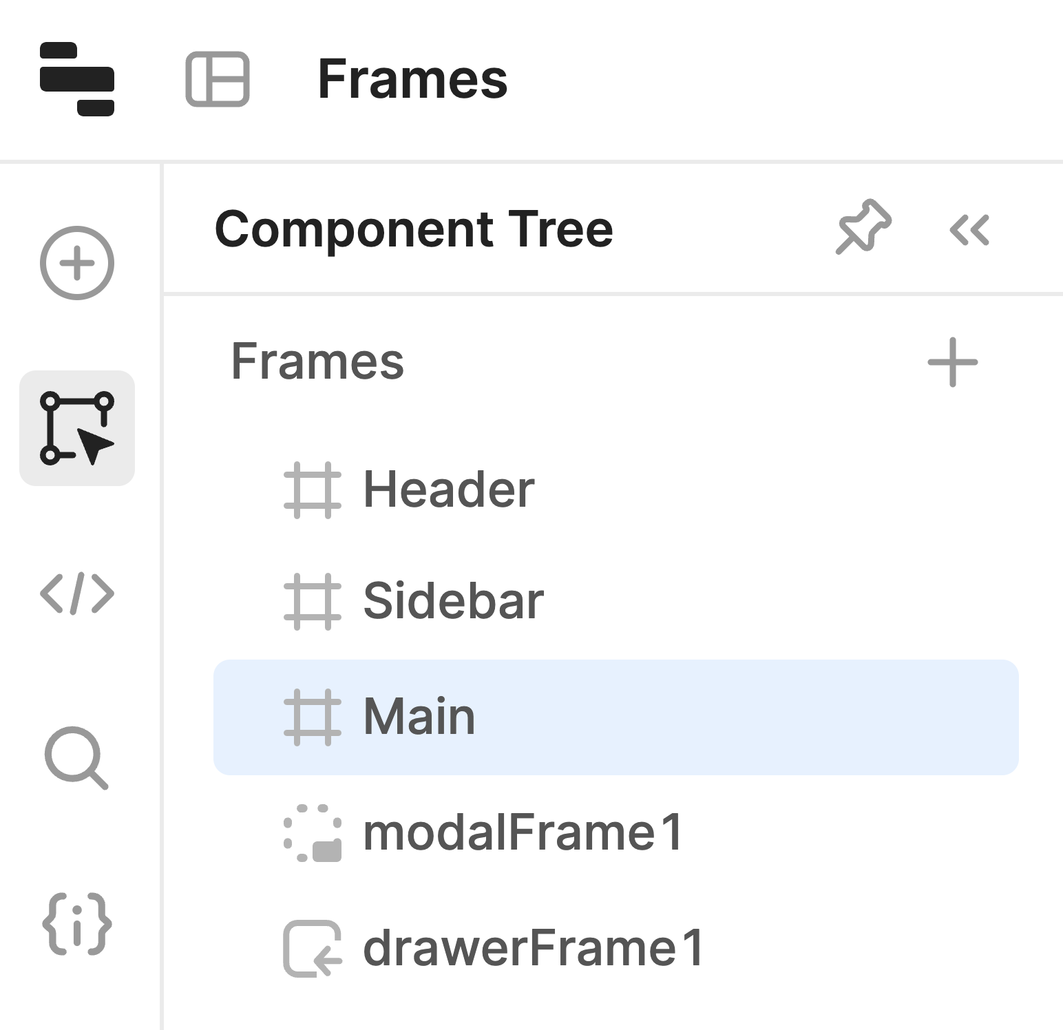
Task: Select the Component Tree sidebar icon
Action: [x=77, y=428]
